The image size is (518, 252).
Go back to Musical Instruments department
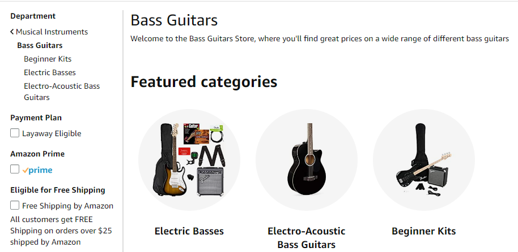pos(52,32)
